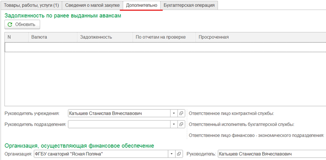
Task: Focus the empty Руководитель подразделения field
Action: 119,124
